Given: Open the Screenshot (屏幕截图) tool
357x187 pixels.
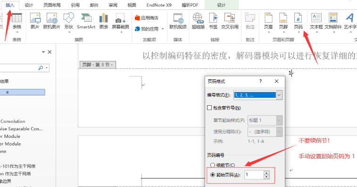Looking at the screenshot, I should pyautogui.click(x=120, y=23).
